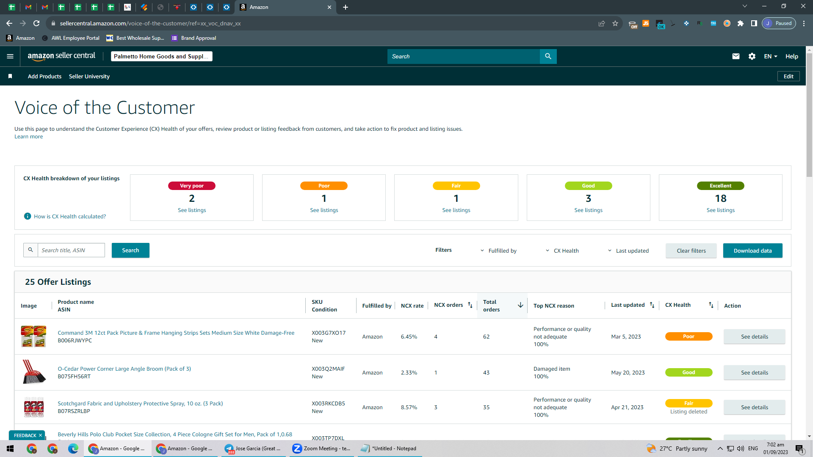Click the teal Search button for listings
Image resolution: width=813 pixels, height=457 pixels.
pyautogui.click(x=130, y=250)
